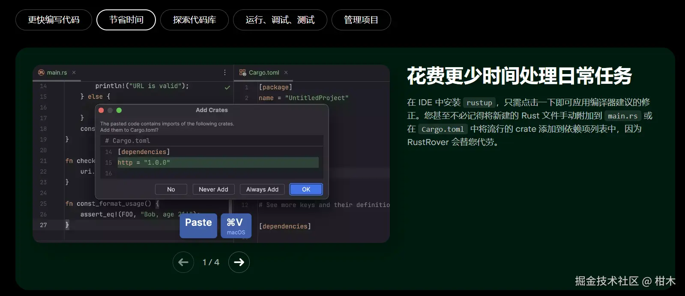
Task: Click green zoom dot of Add Crates dialog
Action: pos(119,110)
